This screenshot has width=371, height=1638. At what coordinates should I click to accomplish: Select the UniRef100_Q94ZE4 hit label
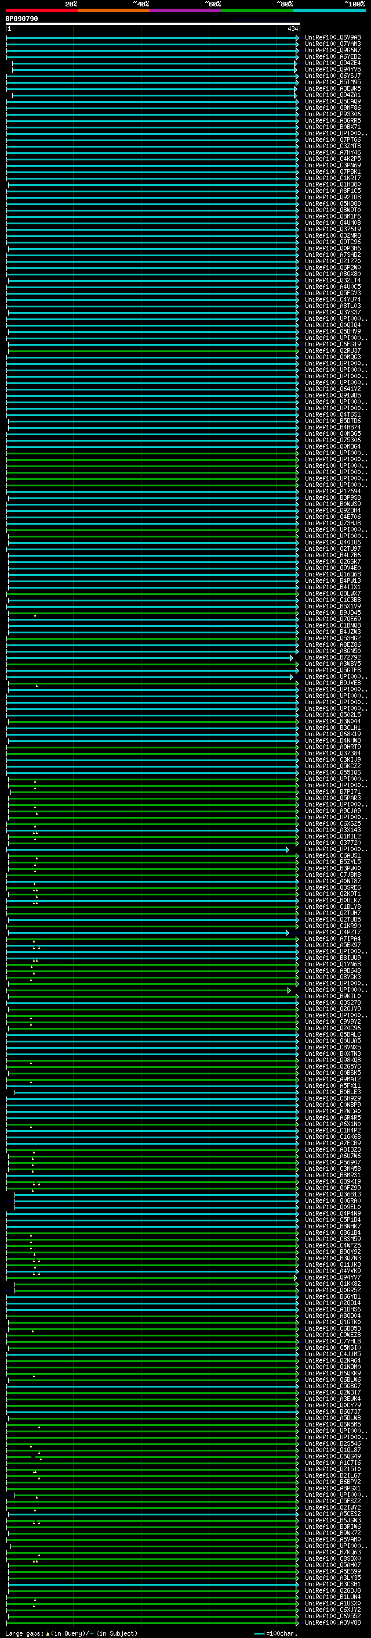[x=332, y=63]
